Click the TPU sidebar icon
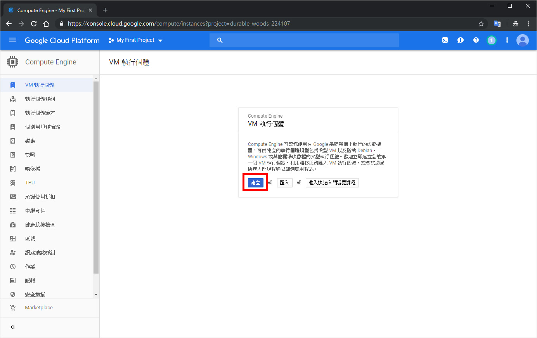Image resolution: width=537 pixels, height=338 pixels. click(x=13, y=183)
